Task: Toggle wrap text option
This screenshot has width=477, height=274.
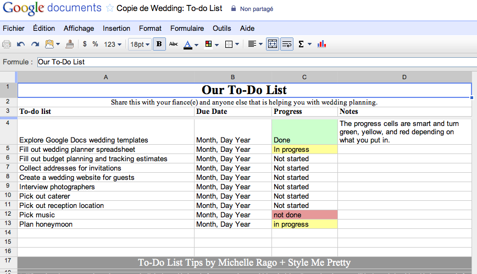Action: point(287,44)
